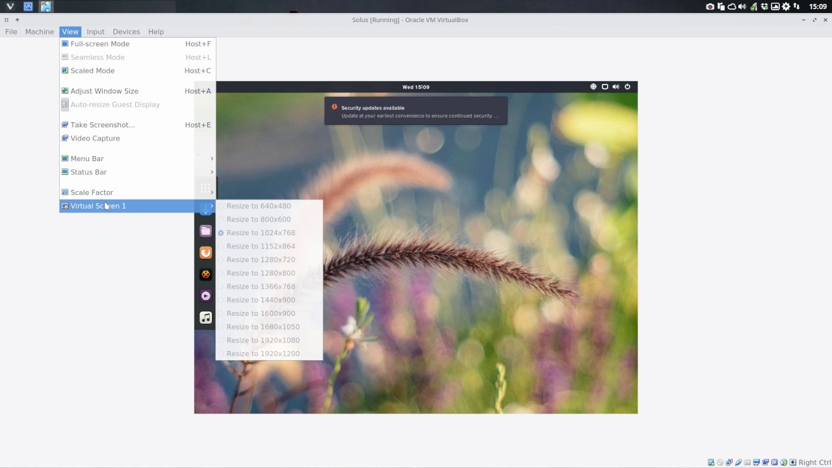
Task: Select Resize to 1152x864
Action: (269, 246)
